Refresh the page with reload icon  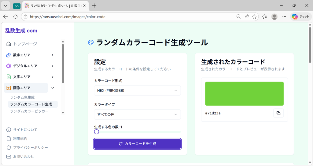coord(15,17)
